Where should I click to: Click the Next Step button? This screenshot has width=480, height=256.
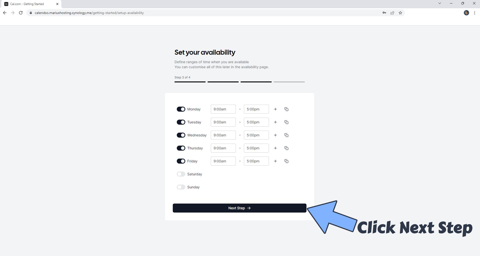click(239, 208)
